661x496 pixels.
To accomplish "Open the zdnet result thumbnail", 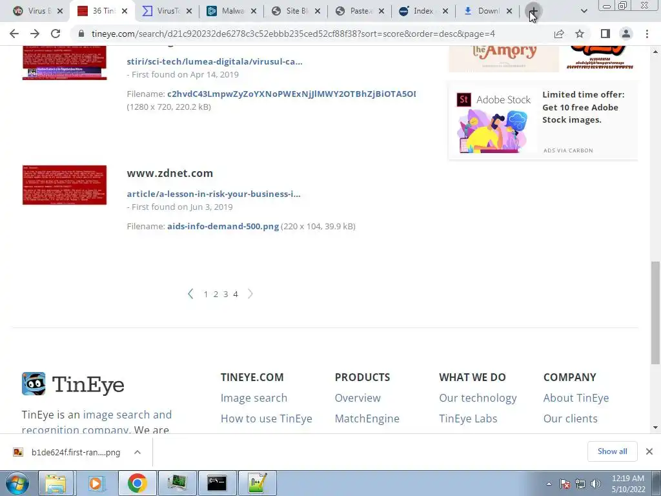I will coord(65,185).
